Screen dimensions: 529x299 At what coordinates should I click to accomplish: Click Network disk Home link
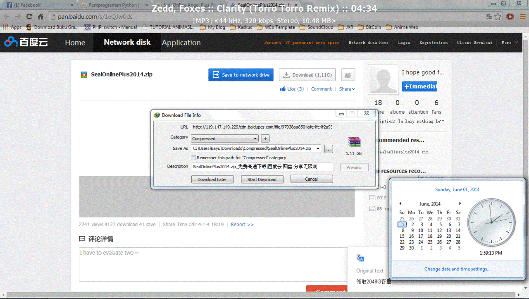point(368,43)
